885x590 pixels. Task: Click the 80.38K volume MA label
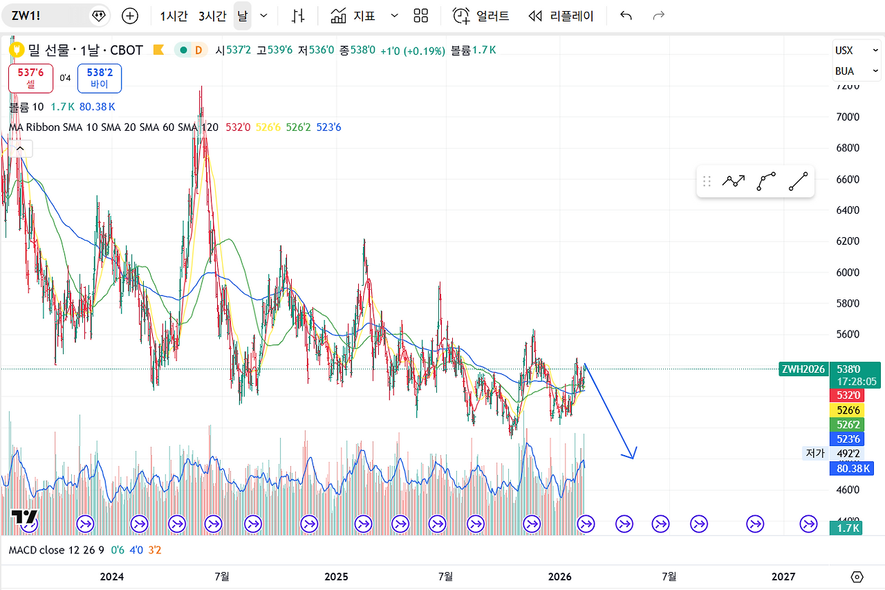[x=850, y=468]
